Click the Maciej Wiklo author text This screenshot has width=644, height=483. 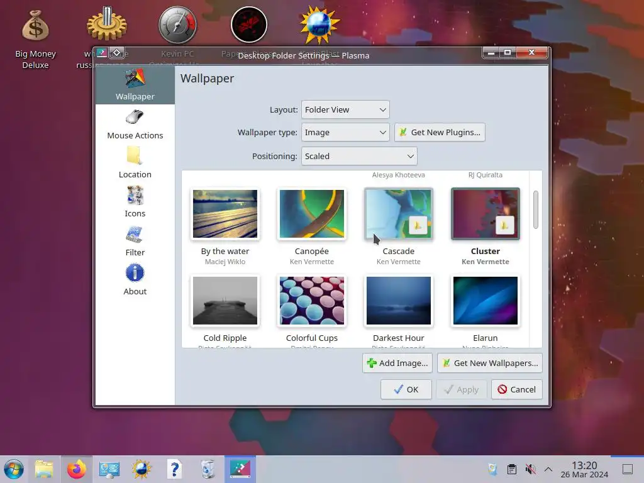(225, 262)
